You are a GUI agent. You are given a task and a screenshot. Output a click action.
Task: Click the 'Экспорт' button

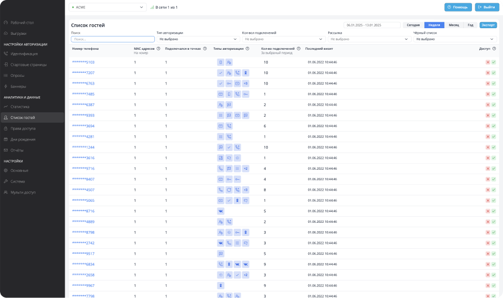point(488,25)
